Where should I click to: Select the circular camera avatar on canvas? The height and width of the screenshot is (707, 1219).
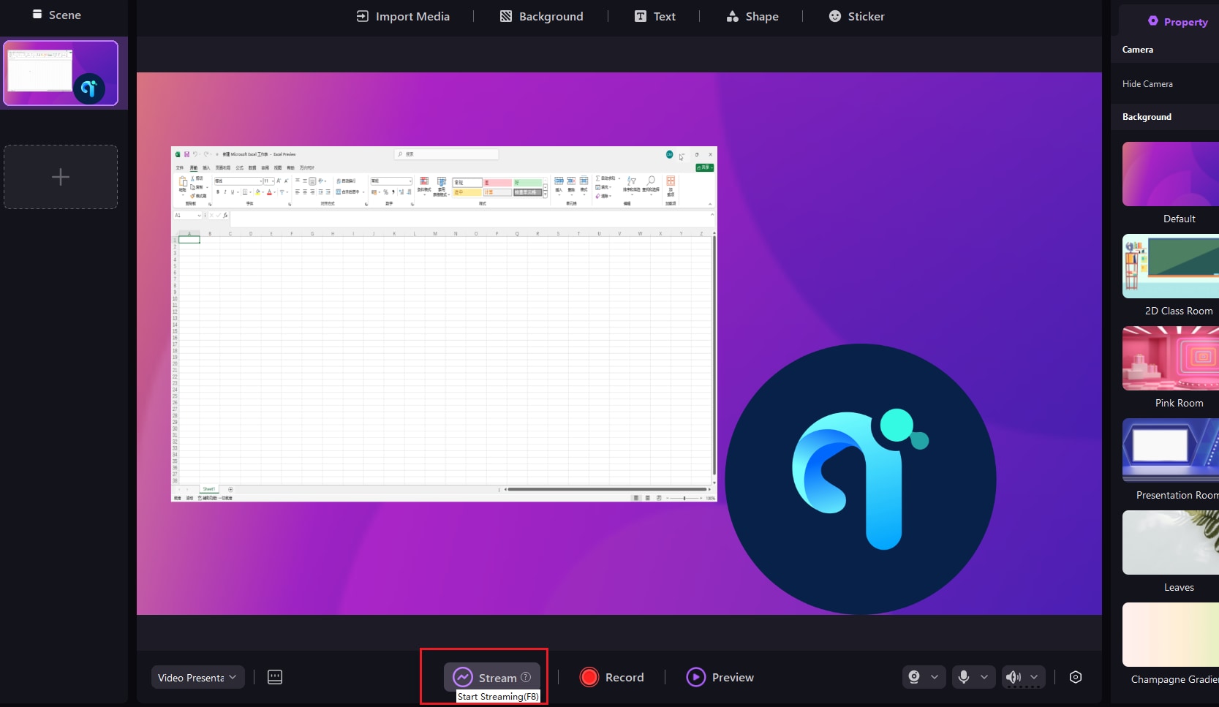pos(861,480)
